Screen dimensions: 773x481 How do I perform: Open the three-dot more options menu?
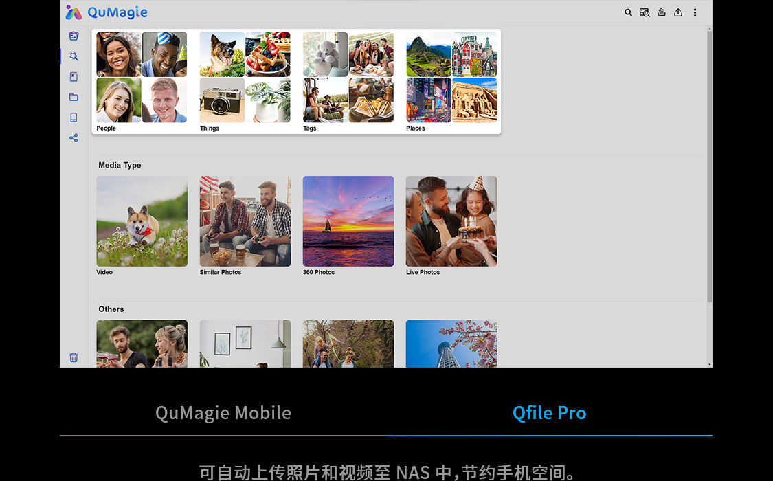(695, 12)
